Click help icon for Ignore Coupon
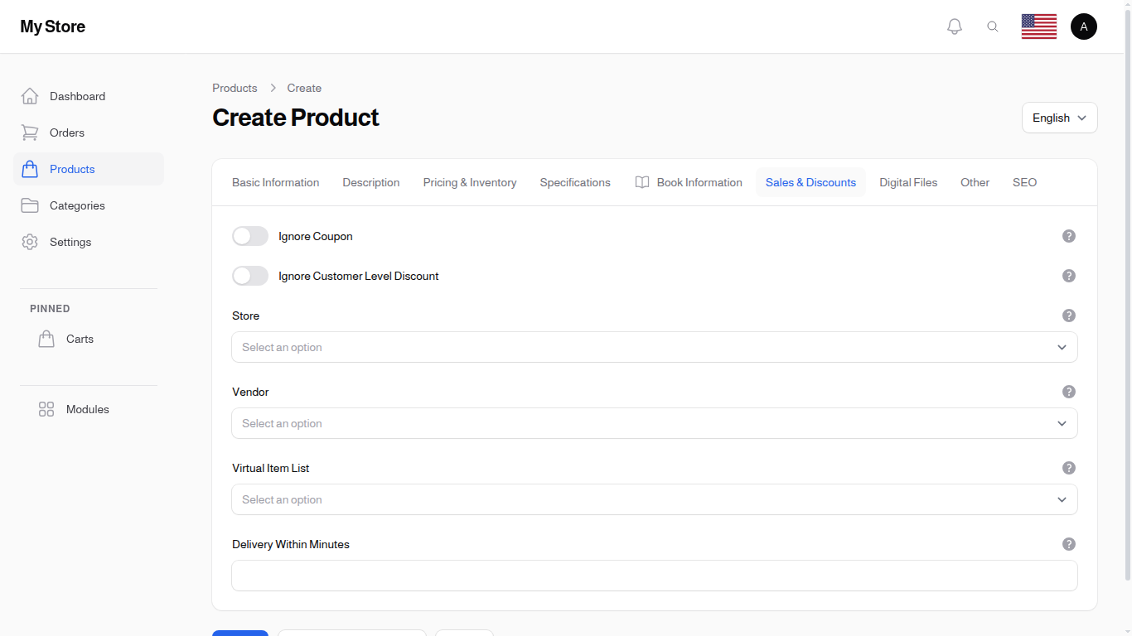1132x636 pixels. pos(1069,236)
